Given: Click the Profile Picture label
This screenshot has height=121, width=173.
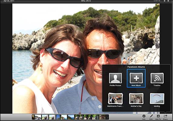Looking at the screenshot, I should [116, 85].
